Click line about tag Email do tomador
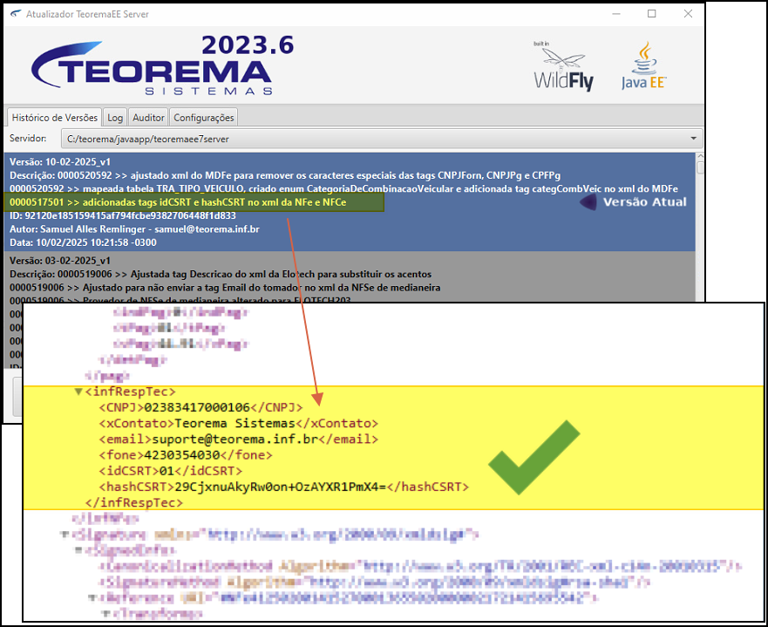 click(x=225, y=288)
